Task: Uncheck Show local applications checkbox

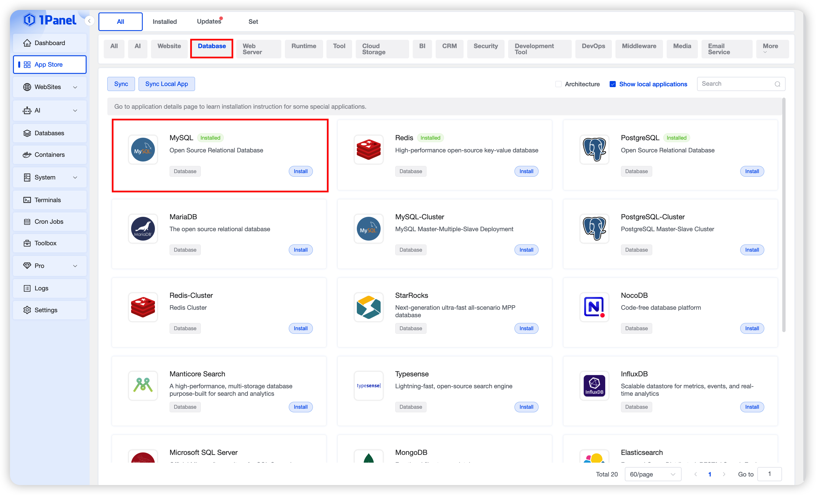Action: click(612, 84)
